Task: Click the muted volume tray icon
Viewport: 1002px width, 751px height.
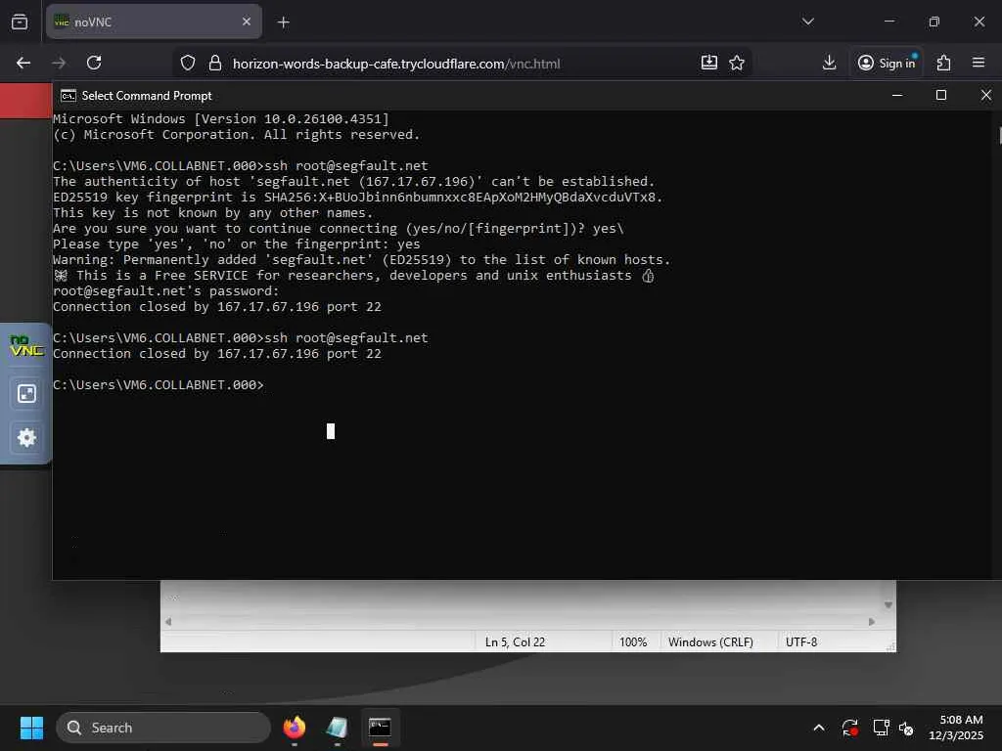Action: 906,728
